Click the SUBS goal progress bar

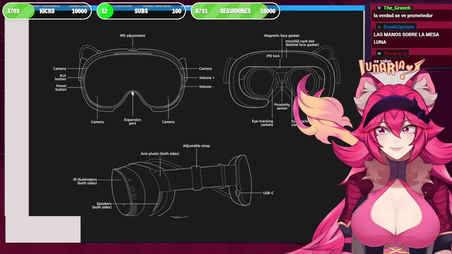(141, 11)
